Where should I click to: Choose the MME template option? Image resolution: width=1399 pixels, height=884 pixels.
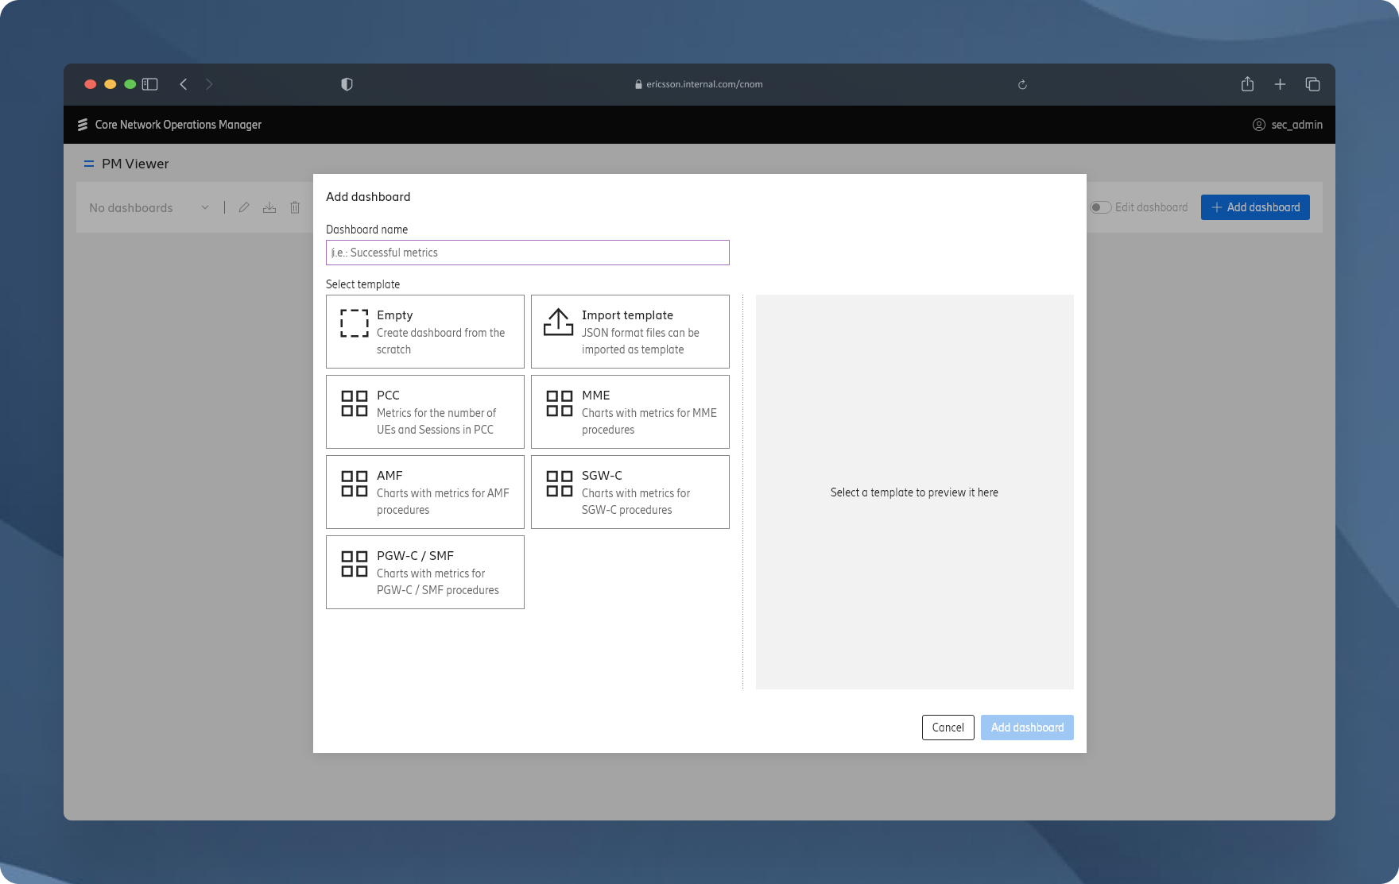point(630,411)
